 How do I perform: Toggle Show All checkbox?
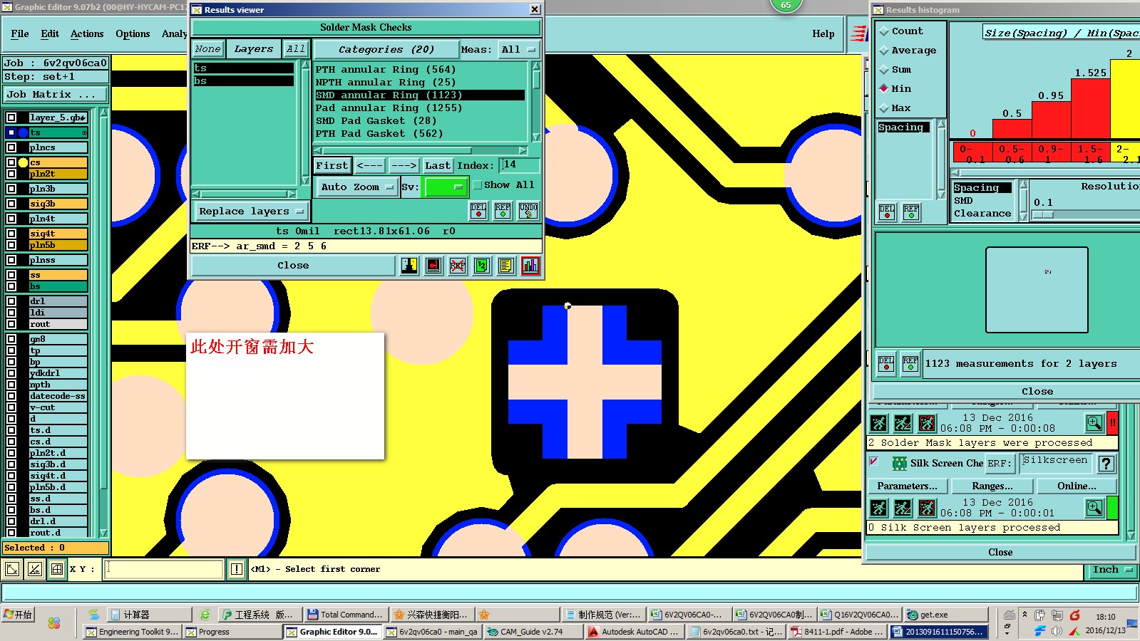coord(478,185)
